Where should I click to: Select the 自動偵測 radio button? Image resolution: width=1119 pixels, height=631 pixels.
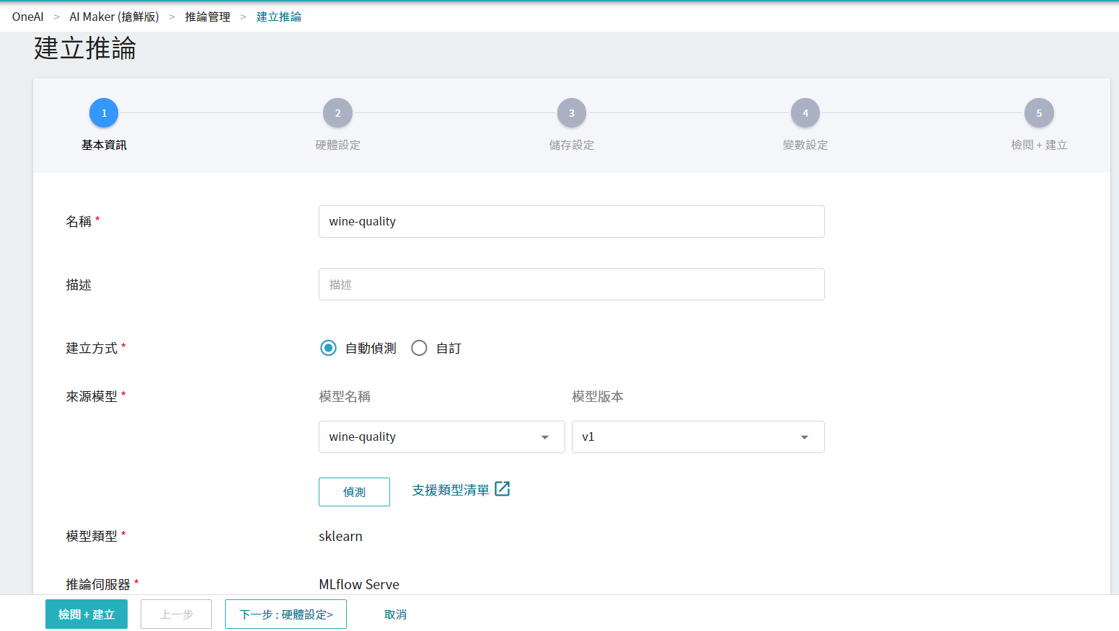(x=328, y=349)
